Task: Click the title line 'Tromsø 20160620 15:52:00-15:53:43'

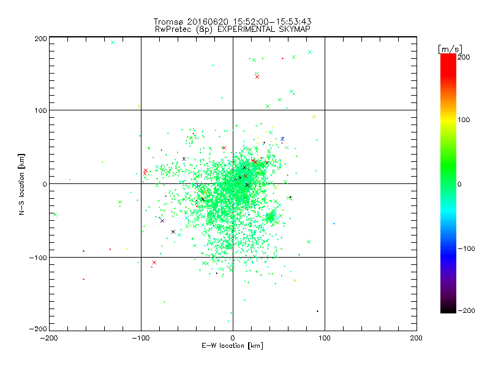Action: click(232, 21)
